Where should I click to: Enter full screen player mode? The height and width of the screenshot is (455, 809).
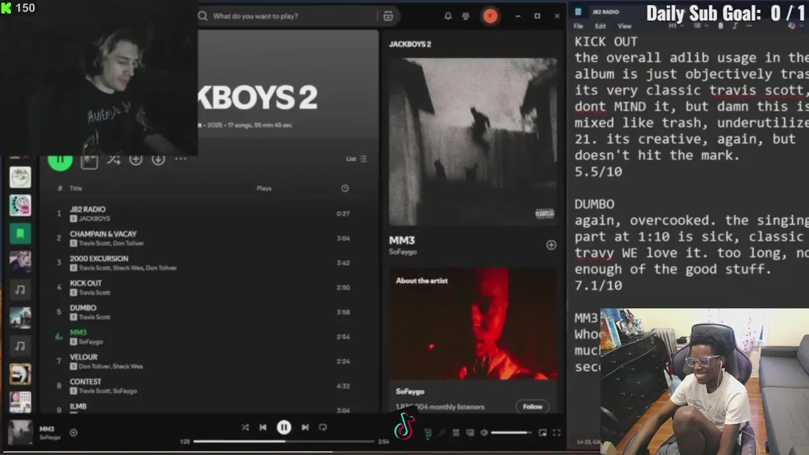(556, 433)
